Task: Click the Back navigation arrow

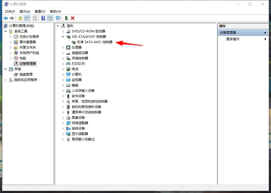Action: point(5,18)
